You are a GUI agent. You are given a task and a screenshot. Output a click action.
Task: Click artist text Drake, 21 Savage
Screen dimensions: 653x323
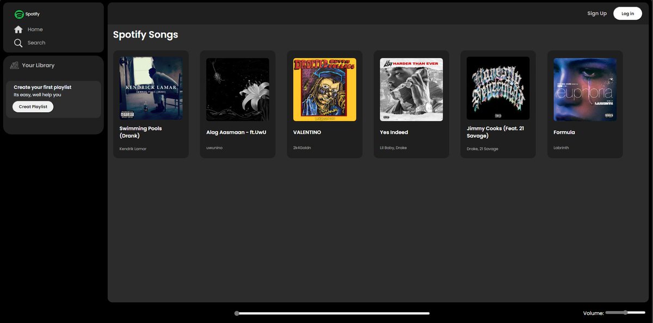[x=483, y=149]
